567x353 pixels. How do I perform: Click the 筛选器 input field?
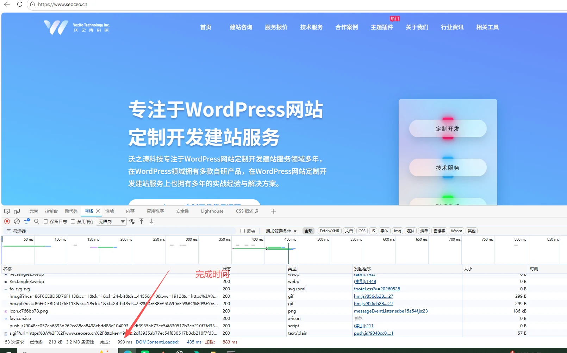(x=120, y=231)
